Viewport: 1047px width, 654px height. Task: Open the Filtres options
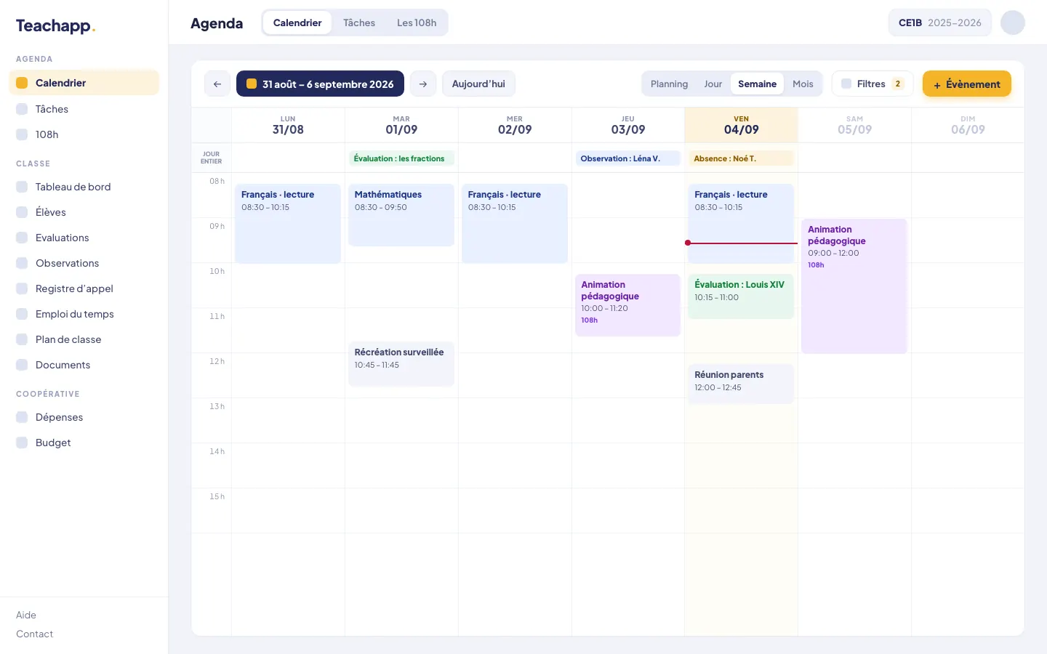click(x=872, y=84)
